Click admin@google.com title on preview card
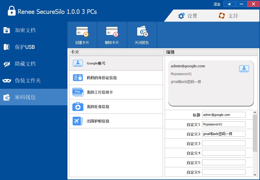This screenshot has width=260, height=180. tap(188, 66)
